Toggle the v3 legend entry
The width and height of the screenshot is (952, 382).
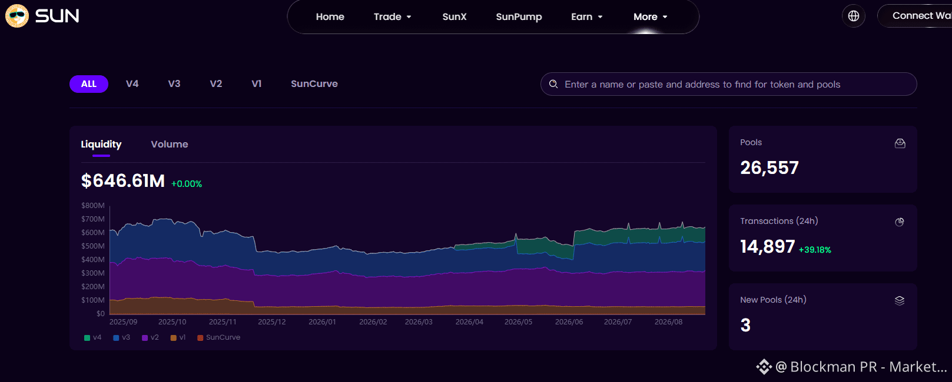pos(122,337)
